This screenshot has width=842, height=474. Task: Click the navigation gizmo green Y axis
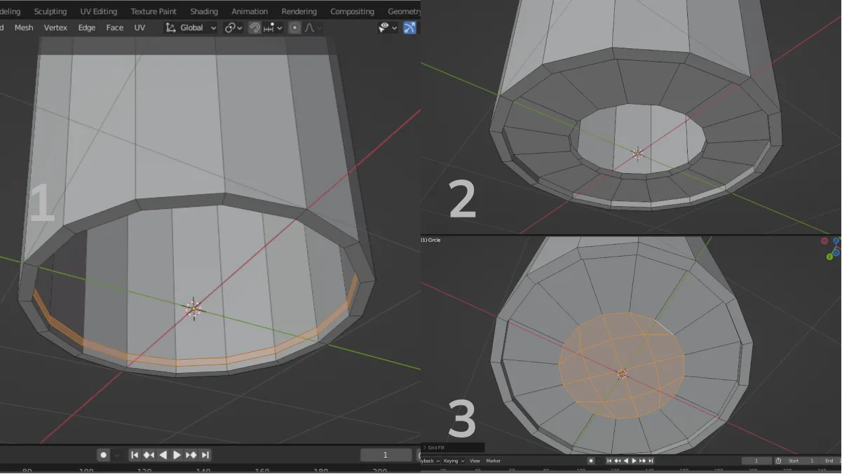tap(829, 257)
